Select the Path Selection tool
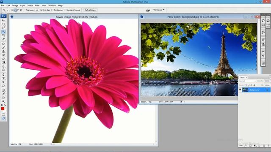The height and width of the screenshot is (152, 271). click(3, 82)
